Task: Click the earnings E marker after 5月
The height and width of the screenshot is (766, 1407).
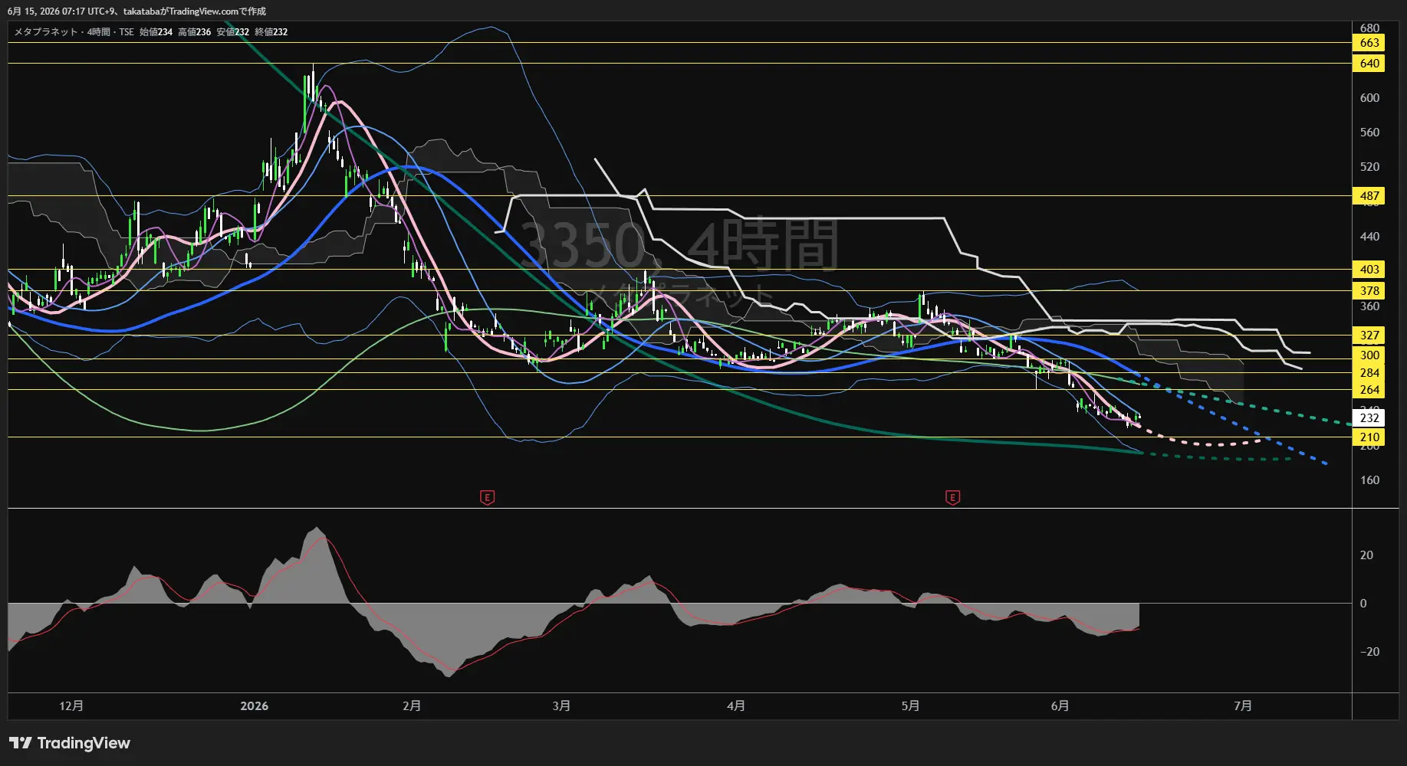Action: 952,498
